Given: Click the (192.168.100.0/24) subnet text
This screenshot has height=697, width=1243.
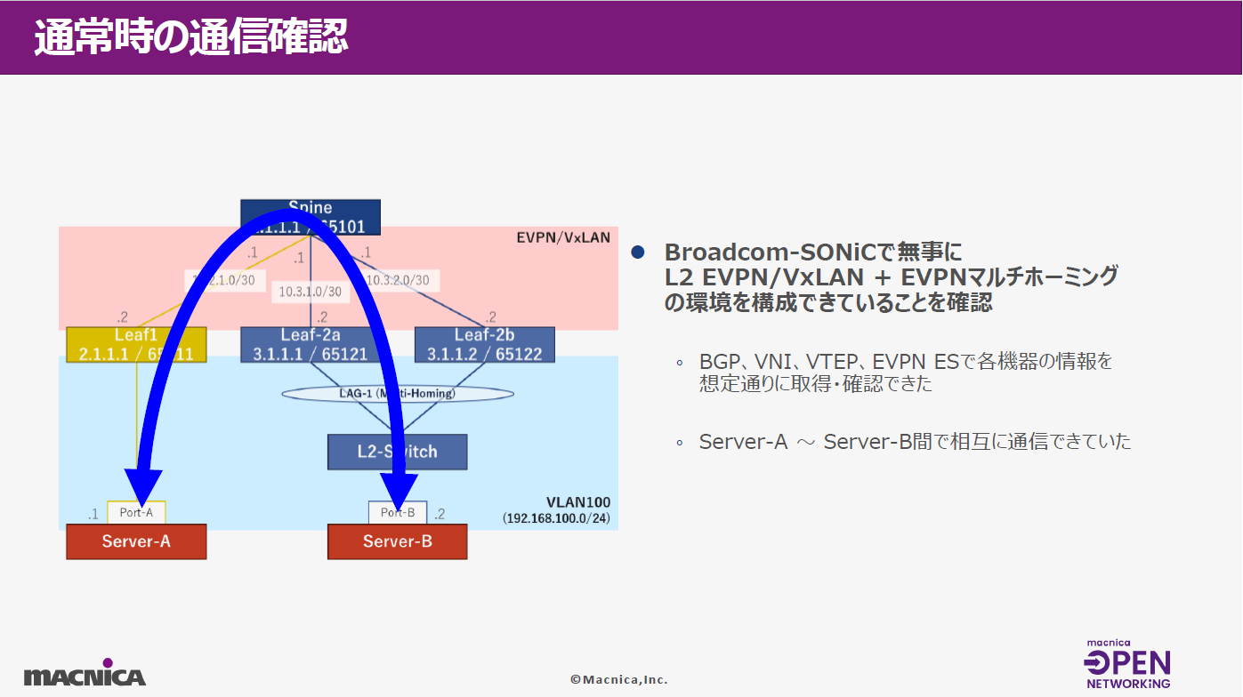Looking at the screenshot, I should (557, 517).
